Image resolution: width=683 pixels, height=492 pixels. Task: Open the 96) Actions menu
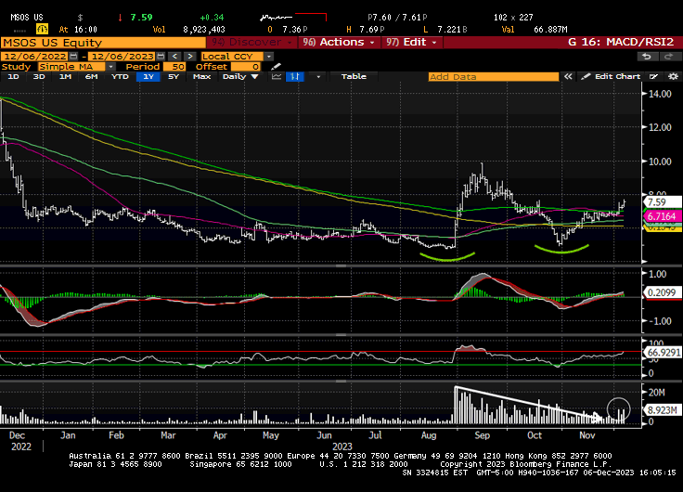[339, 43]
